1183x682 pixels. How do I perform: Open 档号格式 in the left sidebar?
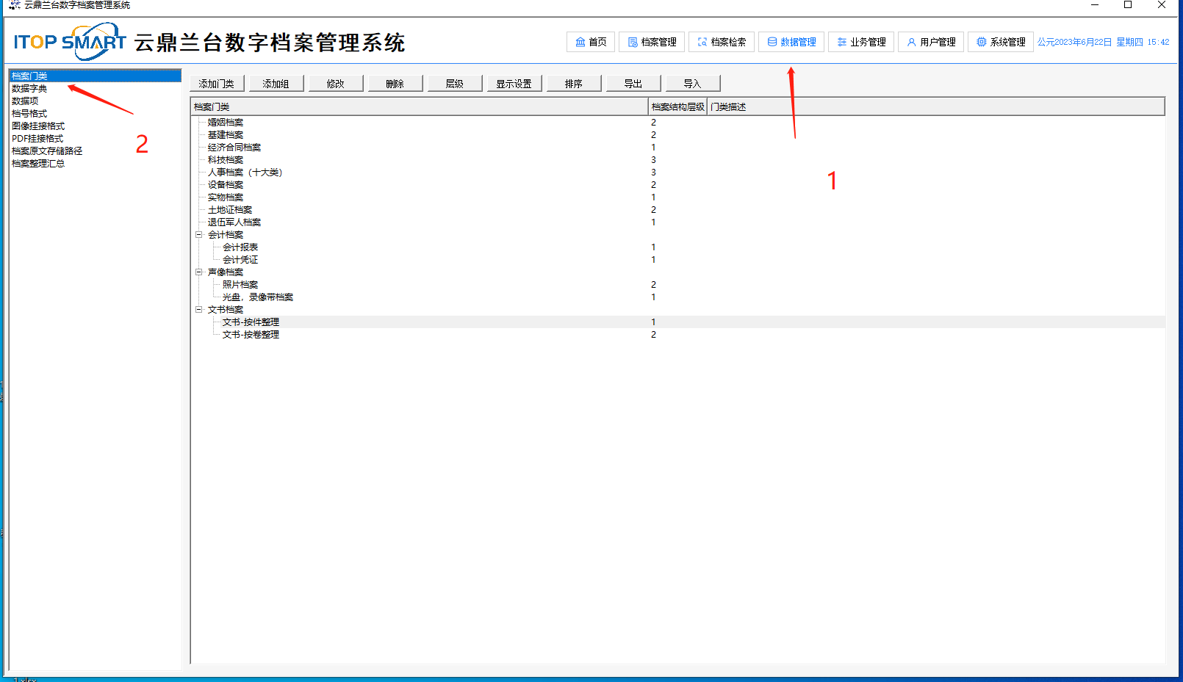29,114
